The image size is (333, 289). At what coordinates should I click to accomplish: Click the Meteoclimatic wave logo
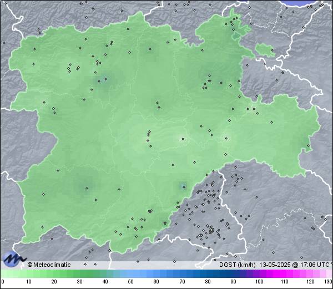(x=14, y=259)
